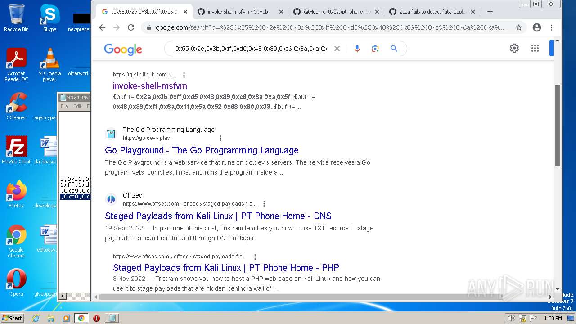Image resolution: width=576 pixels, height=324 pixels.
Task: Open invoke-shell-msfvm gist link
Action: point(150,86)
